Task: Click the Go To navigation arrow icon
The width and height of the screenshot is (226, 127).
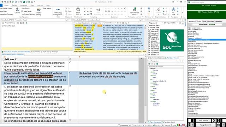Action: point(173,10)
